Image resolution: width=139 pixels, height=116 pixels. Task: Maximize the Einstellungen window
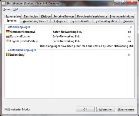point(123,3)
